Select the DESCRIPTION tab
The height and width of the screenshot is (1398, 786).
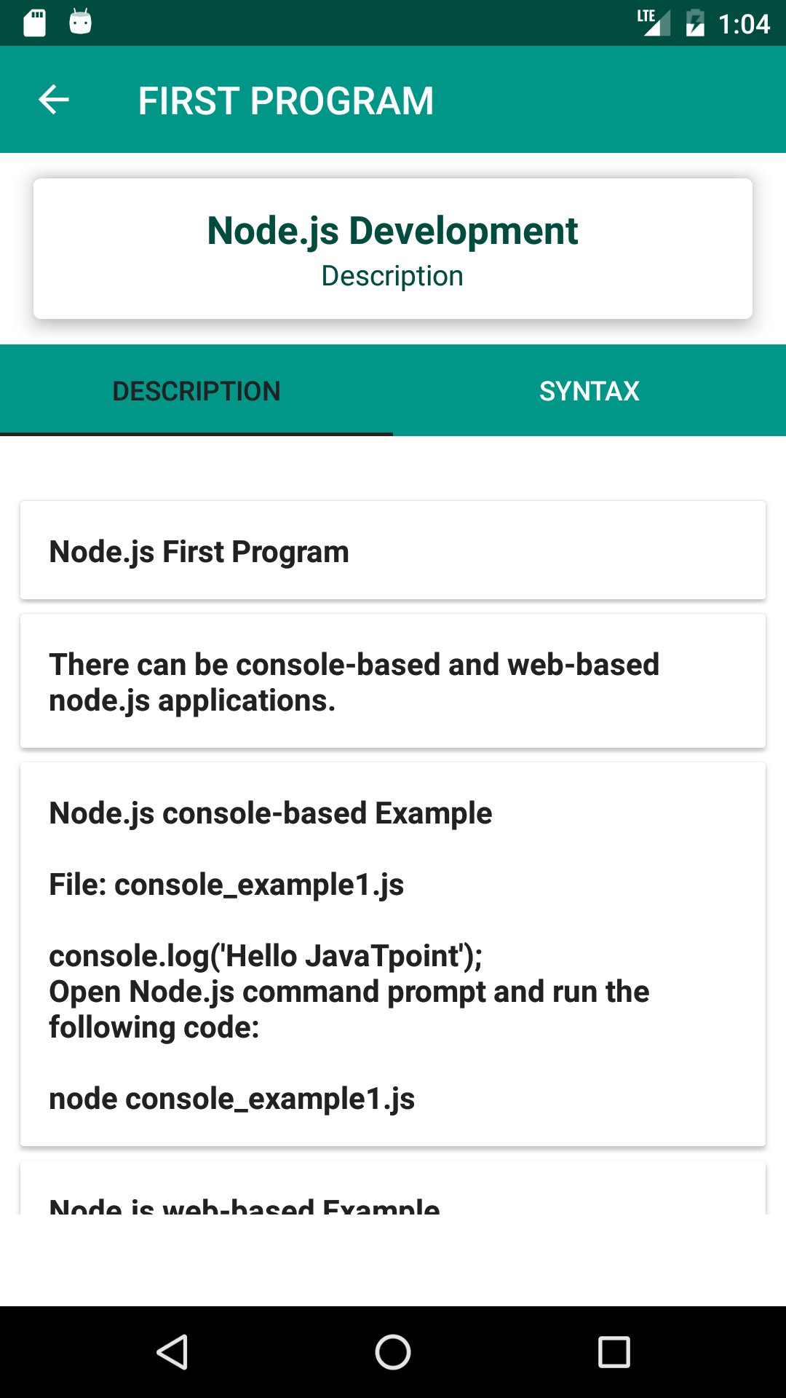coord(196,391)
